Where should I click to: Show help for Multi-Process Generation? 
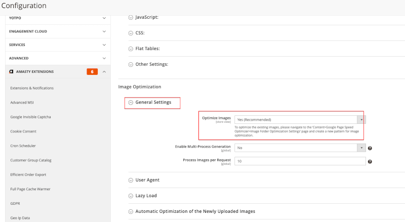370,148
